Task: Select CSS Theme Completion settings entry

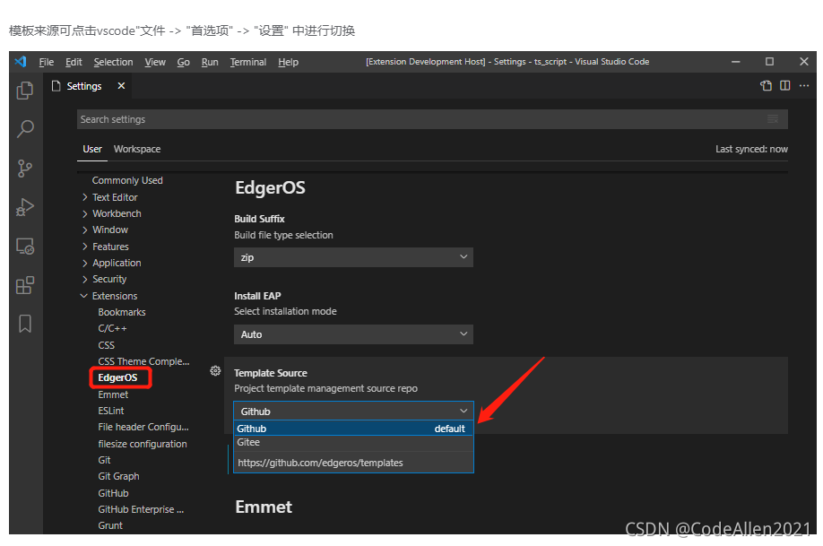Action: (143, 361)
